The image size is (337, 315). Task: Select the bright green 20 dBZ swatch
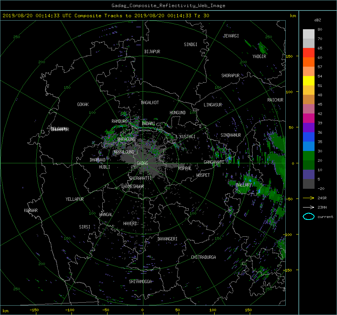309,156
